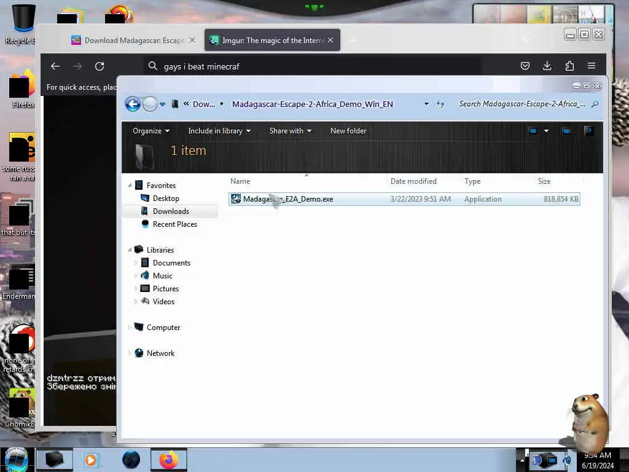Create a New folder
The height and width of the screenshot is (472, 629).
pos(348,131)
